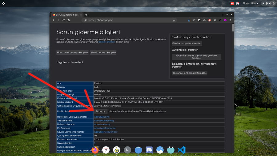Click the Discord tray icon in the top bar

click(x=237, y=3)
